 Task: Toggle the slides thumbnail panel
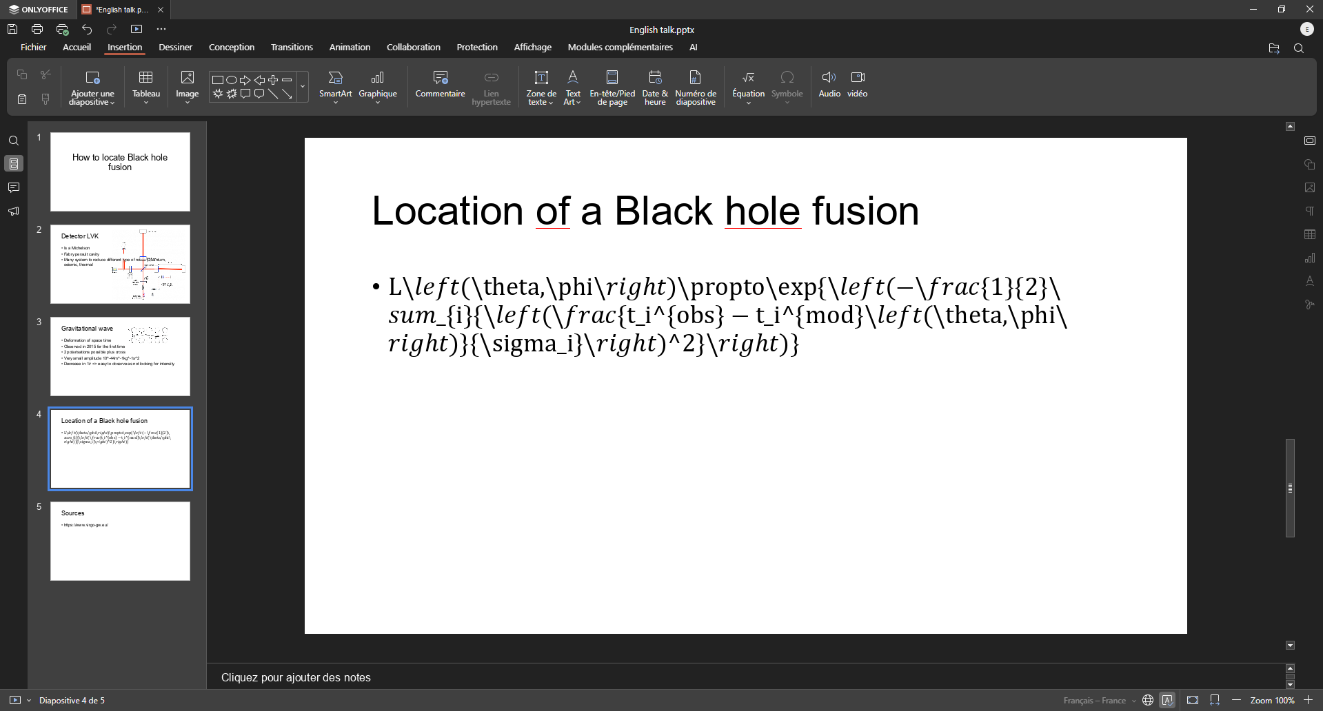pyautogui.click(x=14, y=164)
